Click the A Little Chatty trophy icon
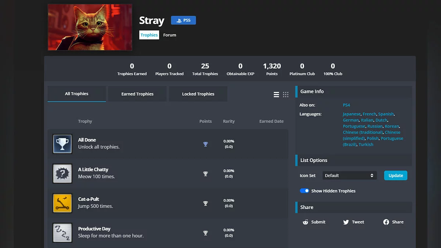 (x=62, y=173)
